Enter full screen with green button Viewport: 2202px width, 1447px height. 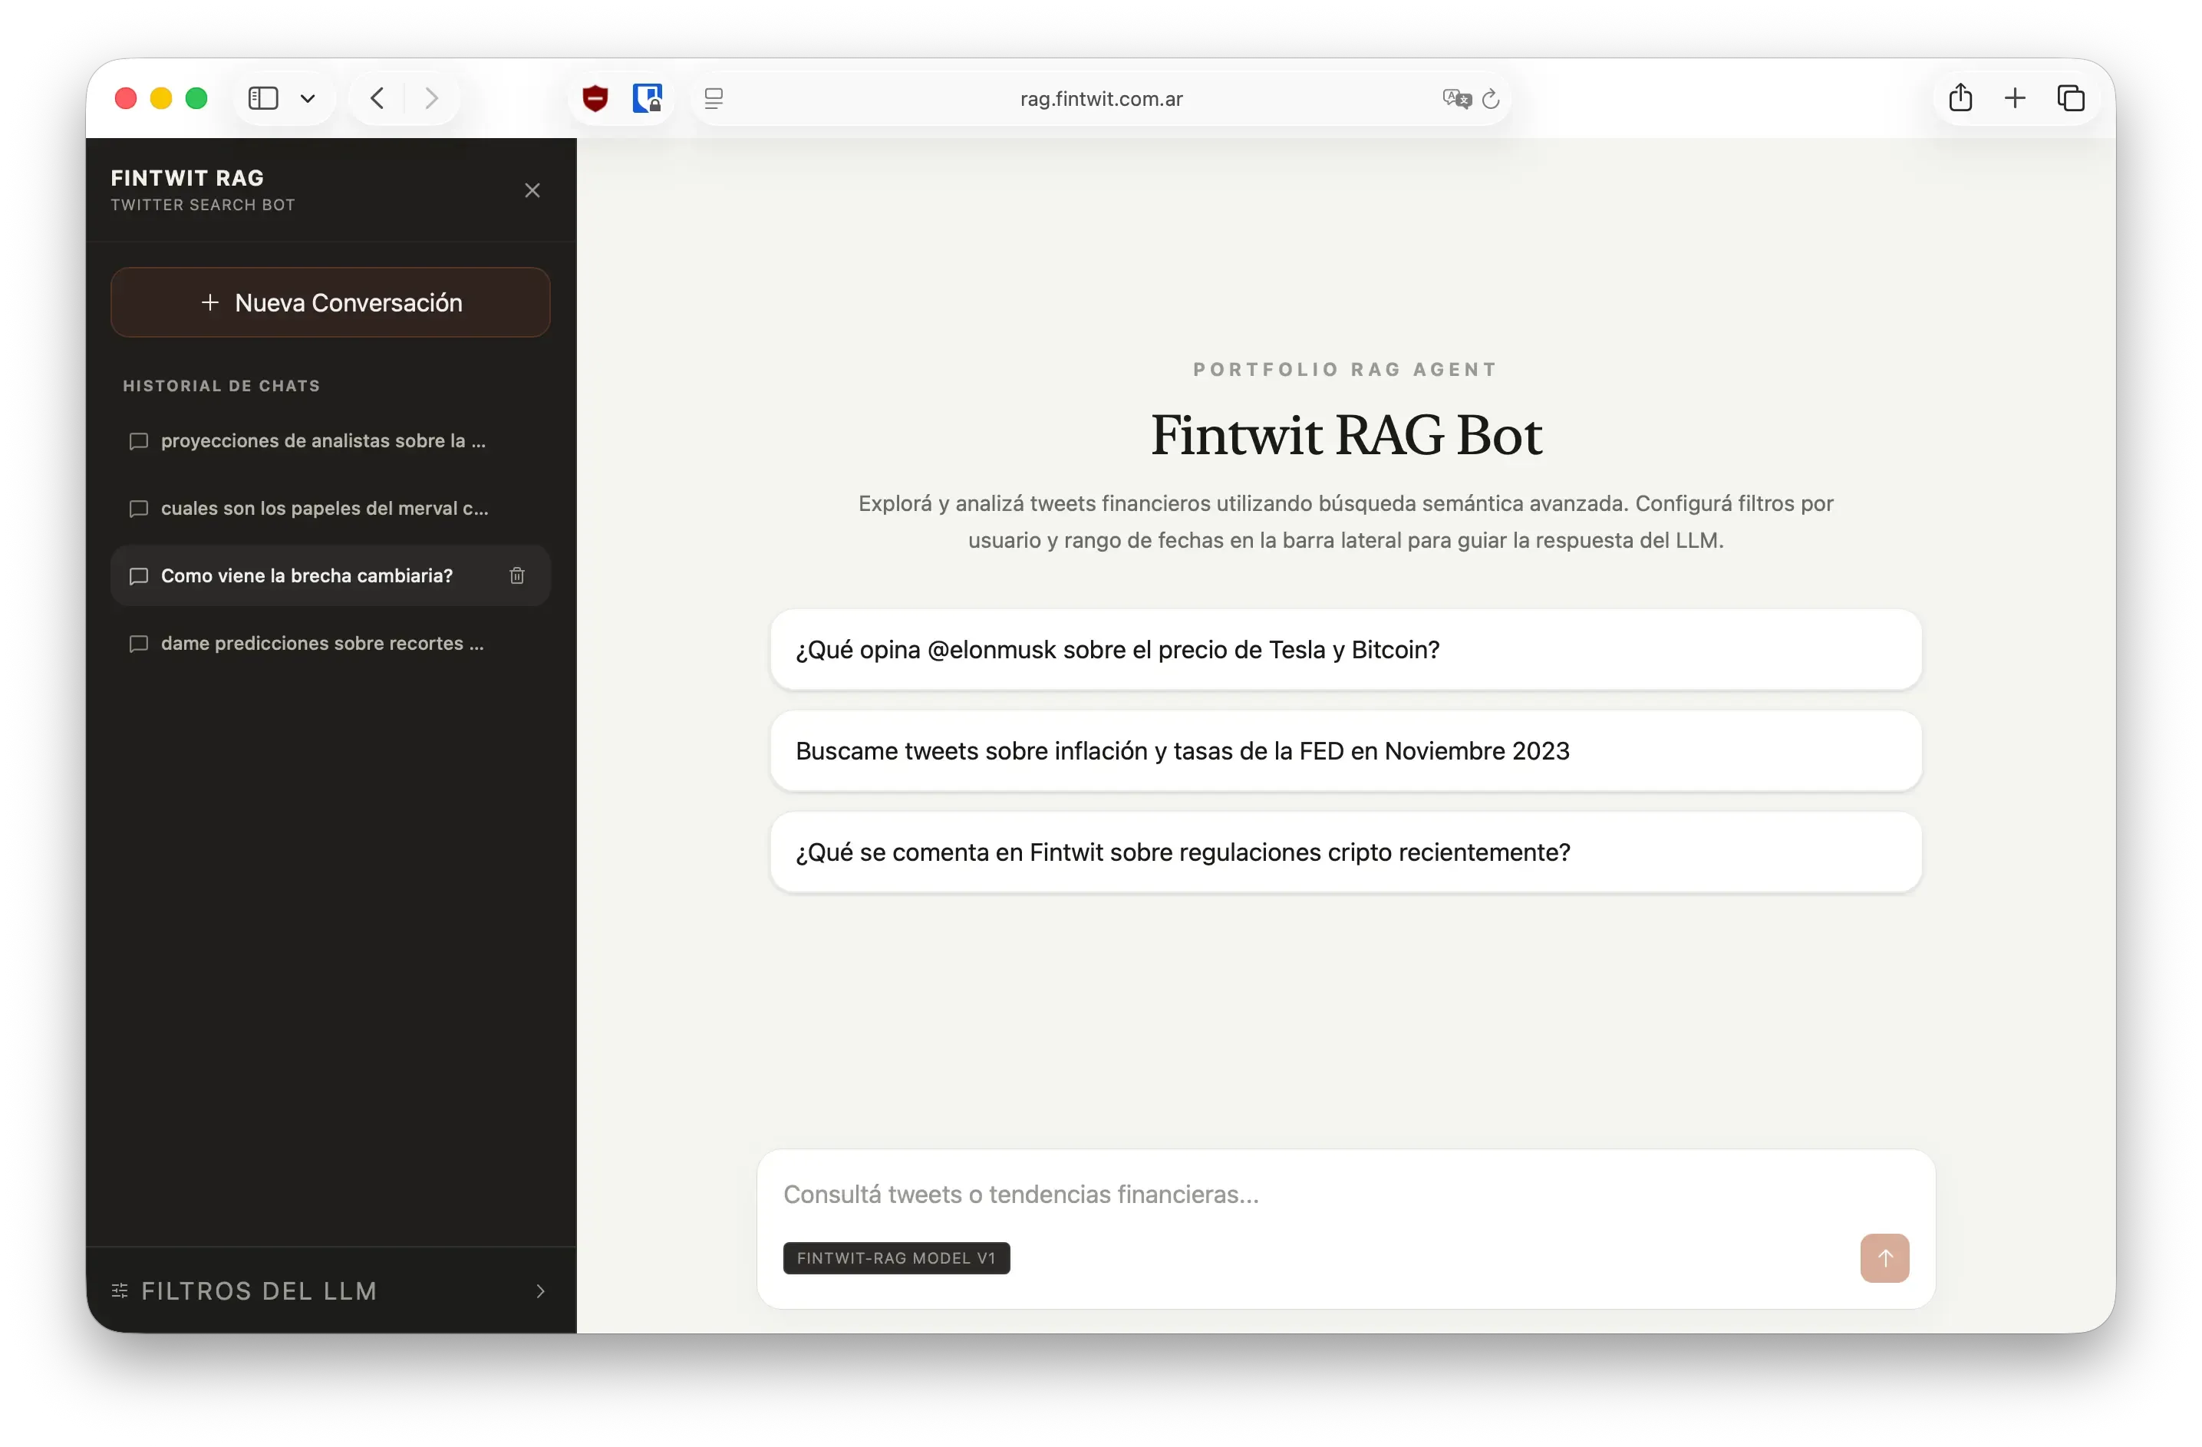click(196, 98)
